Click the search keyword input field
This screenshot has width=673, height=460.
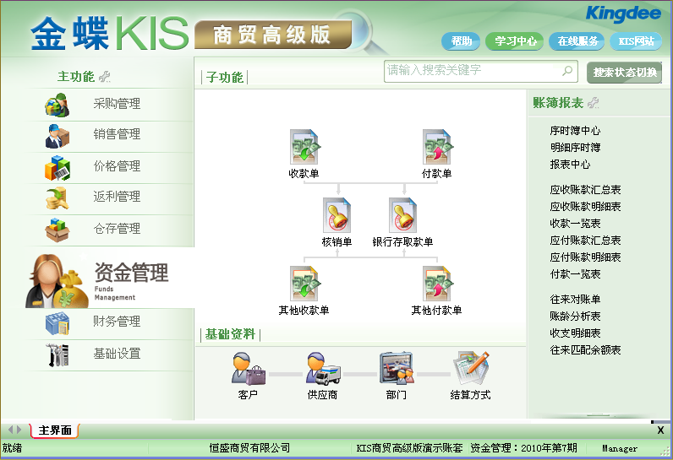472,71
